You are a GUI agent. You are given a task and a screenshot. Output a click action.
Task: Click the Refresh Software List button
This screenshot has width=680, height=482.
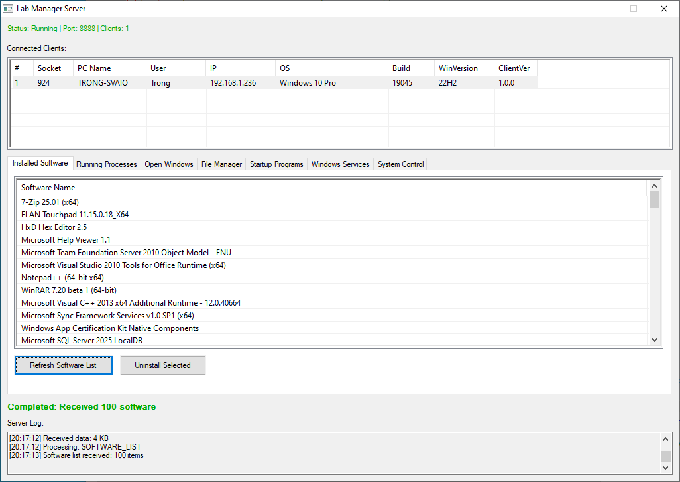point(64,365)
